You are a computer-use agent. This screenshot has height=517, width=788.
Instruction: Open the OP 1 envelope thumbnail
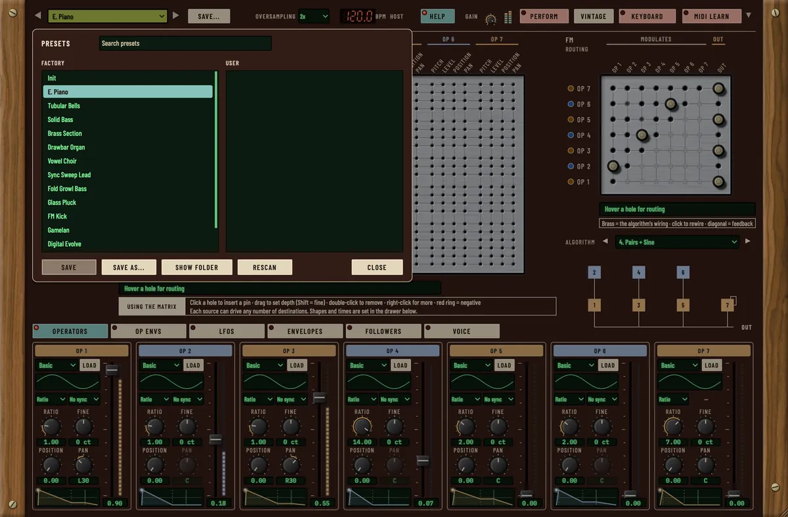[68, 497]
